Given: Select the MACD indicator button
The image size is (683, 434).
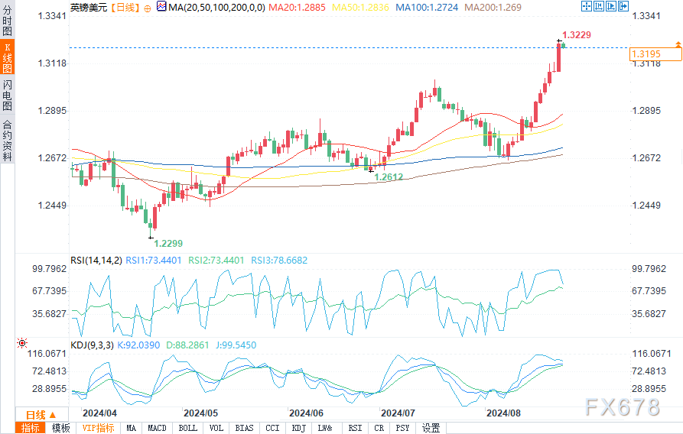Looking at the screenshot, I should click(157, 428).
